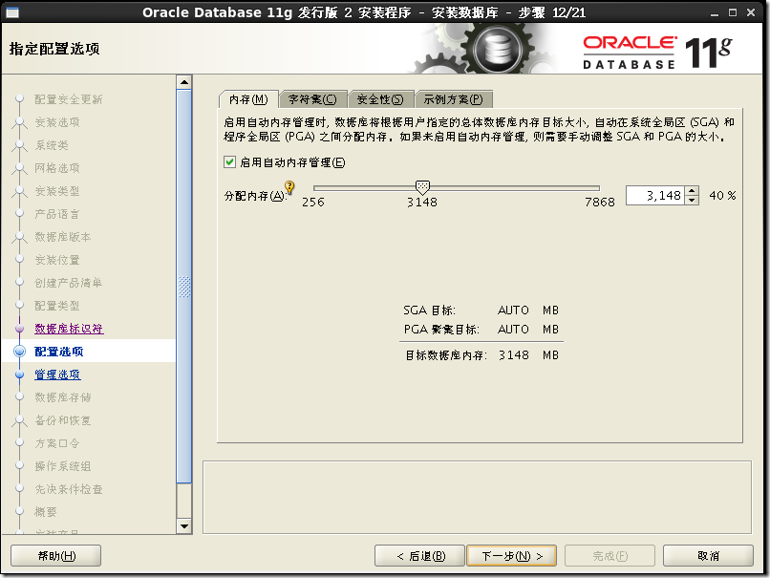Open the 管理选项 step link
Screen dimensions: 770x578
57,375
